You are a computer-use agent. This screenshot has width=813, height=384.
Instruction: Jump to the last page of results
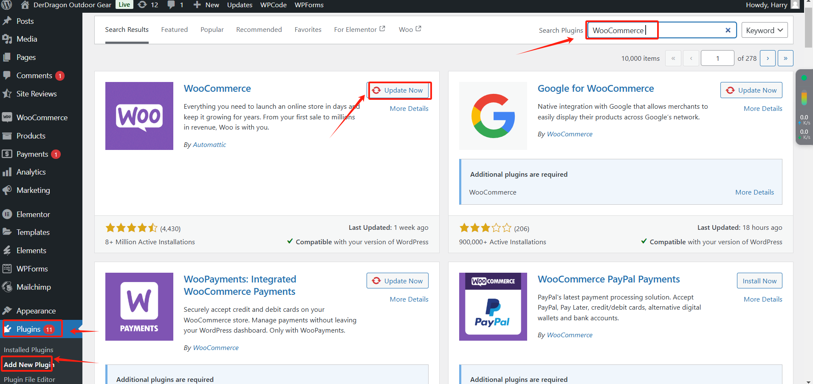pos(785,58)
